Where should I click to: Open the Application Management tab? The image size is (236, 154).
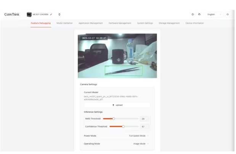90,23
